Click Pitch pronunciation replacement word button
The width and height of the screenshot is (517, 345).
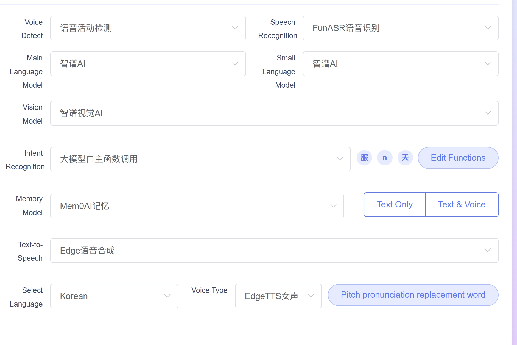(413, 295)
